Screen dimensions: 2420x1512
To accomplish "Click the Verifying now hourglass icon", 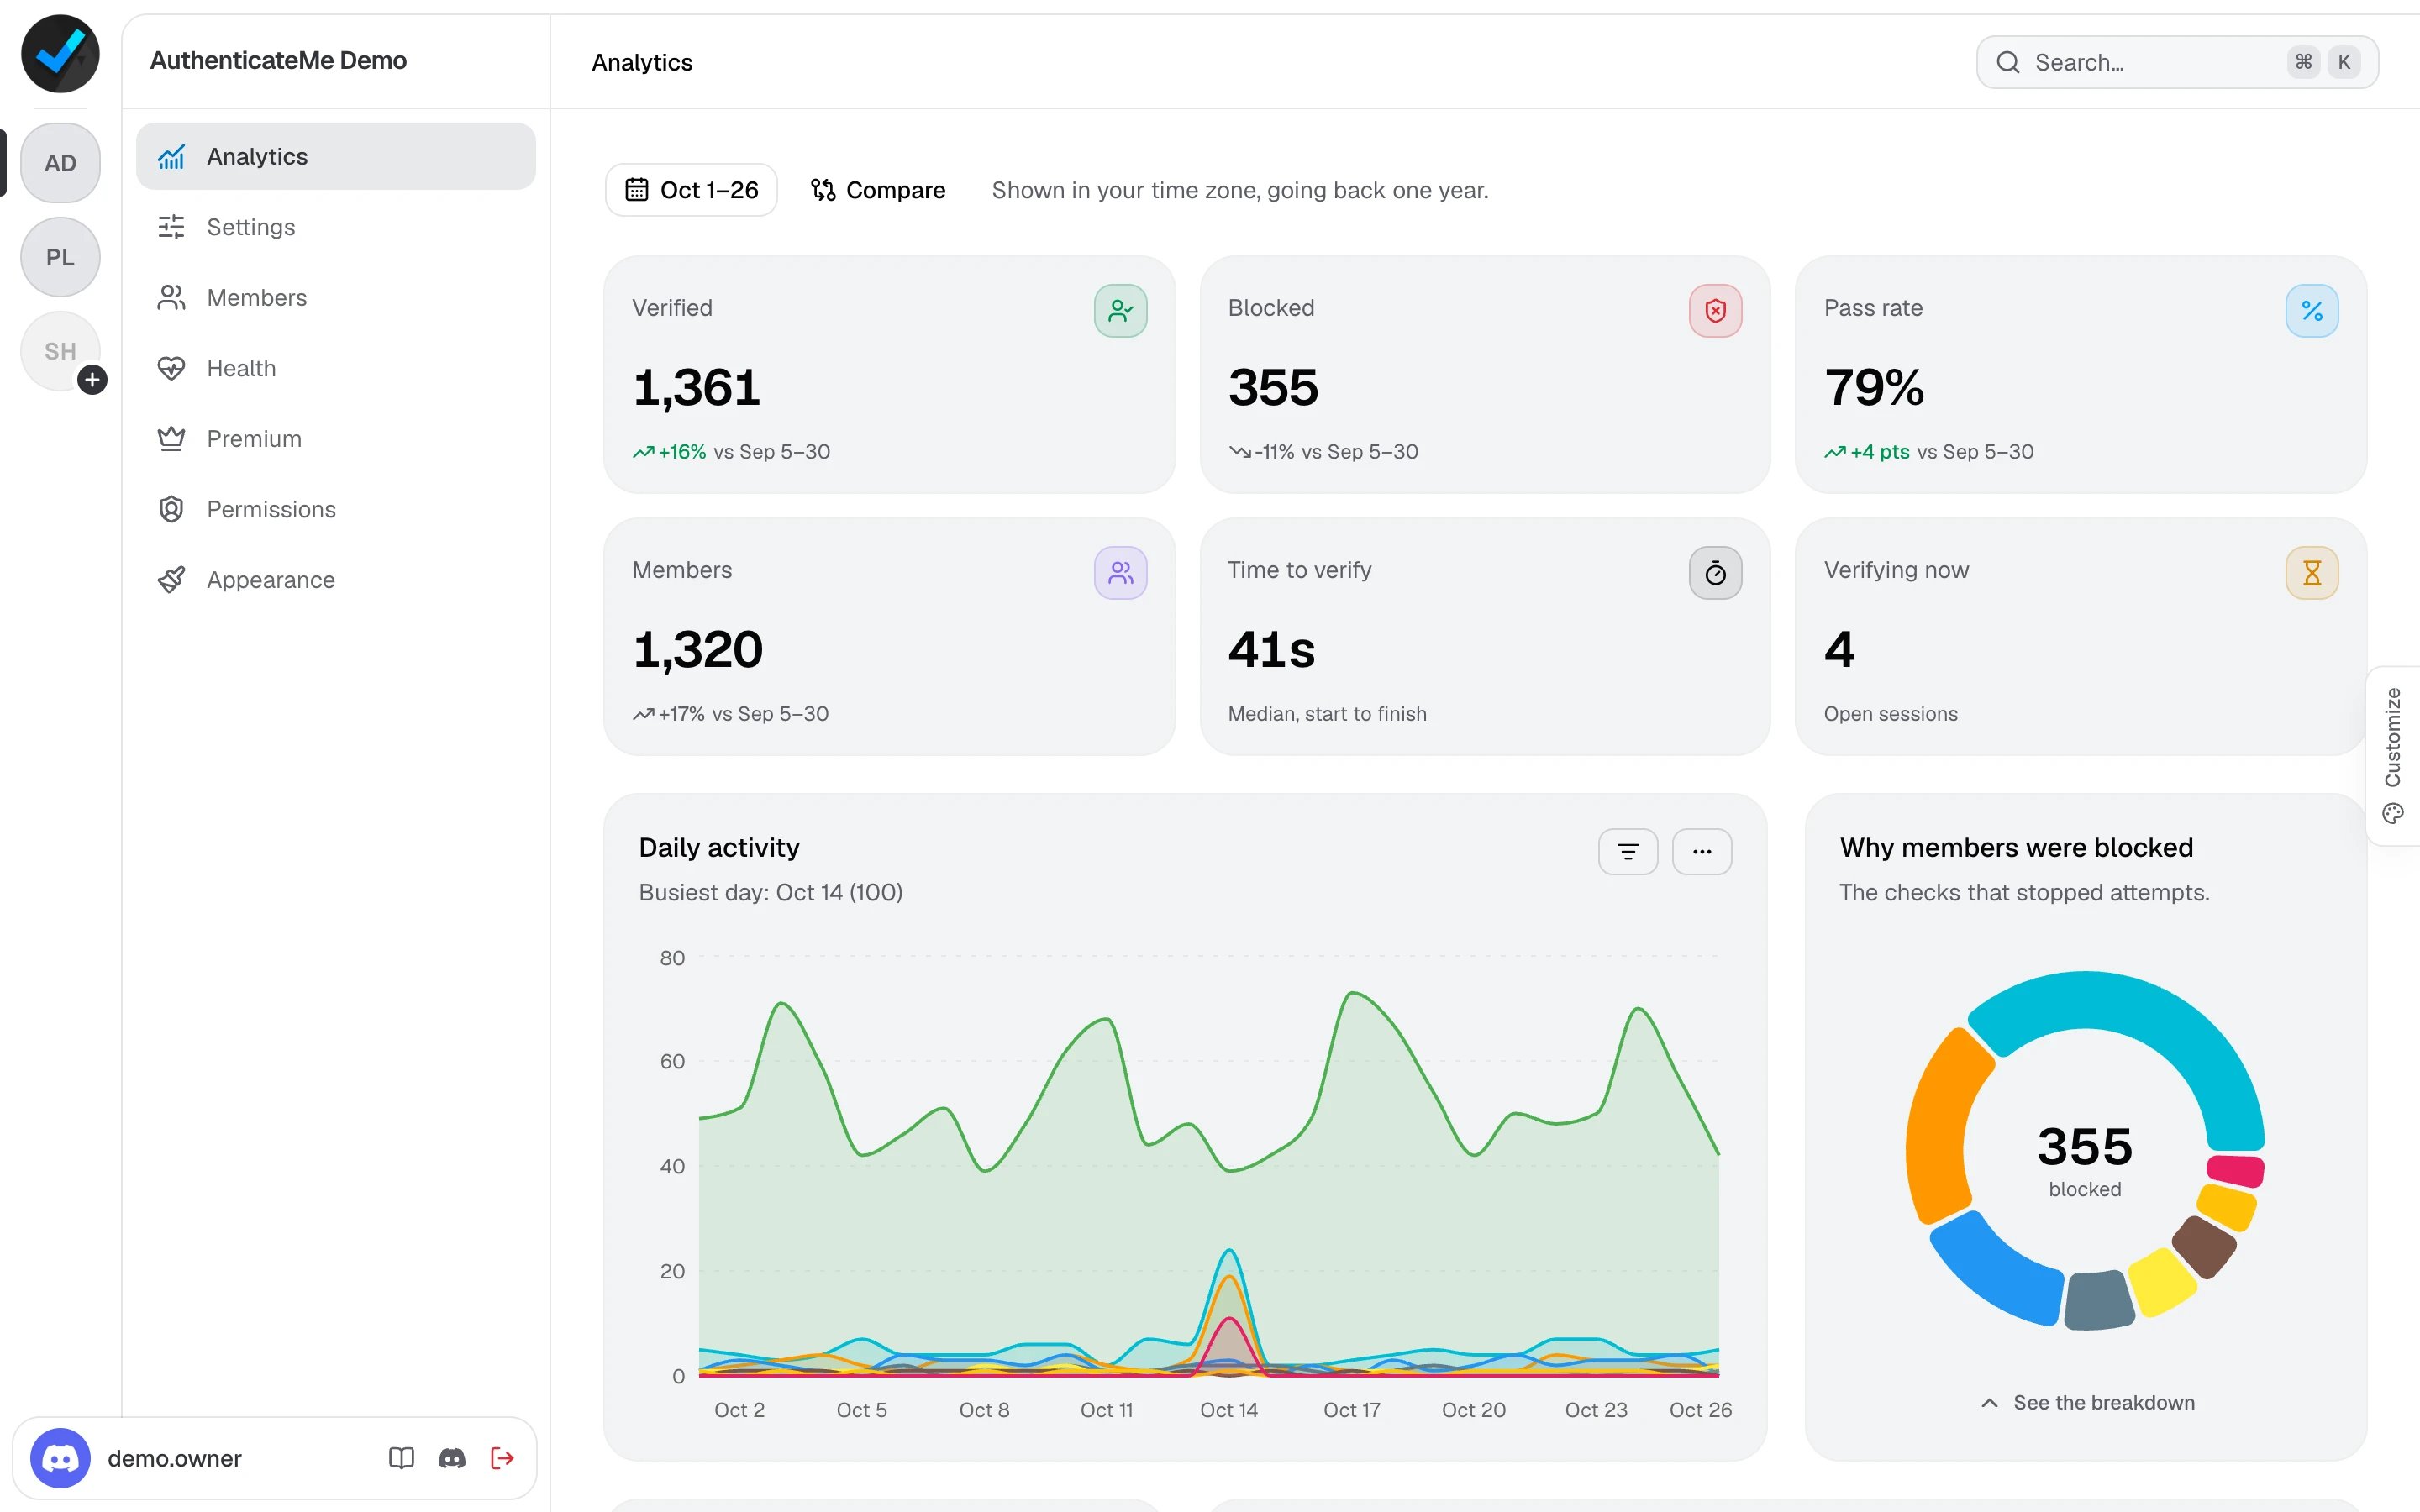I will pos(2311,573).
